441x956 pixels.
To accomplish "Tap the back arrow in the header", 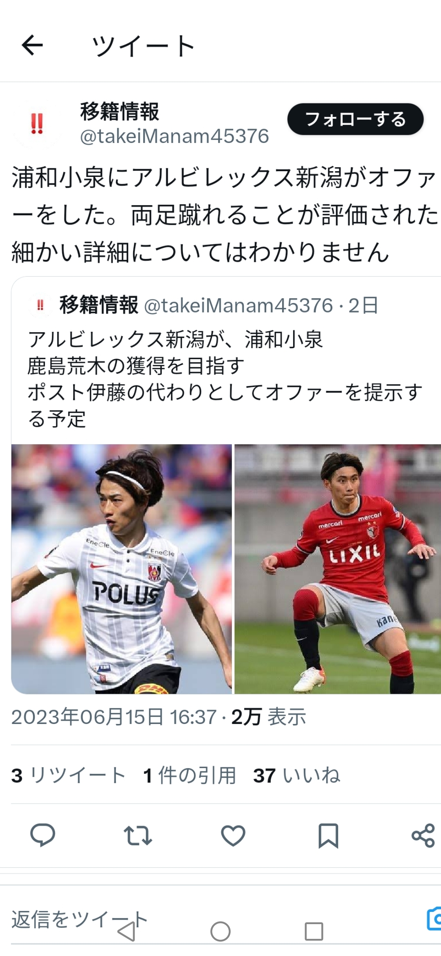I will pyautogui.click(x=32, y=45).
